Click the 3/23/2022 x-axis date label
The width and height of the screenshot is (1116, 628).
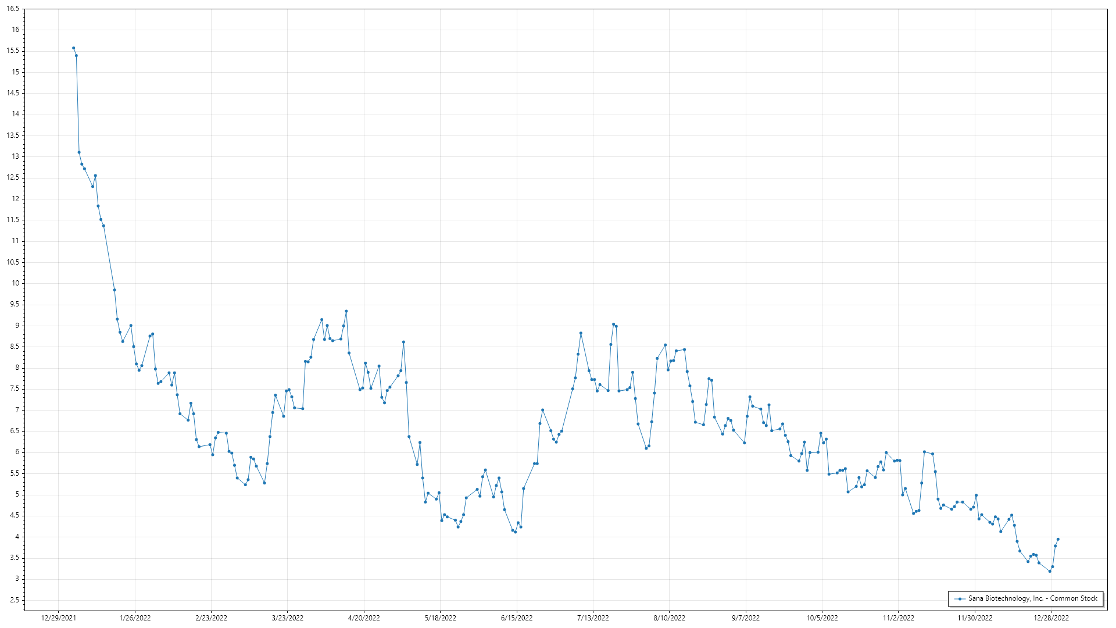(288, 618)
